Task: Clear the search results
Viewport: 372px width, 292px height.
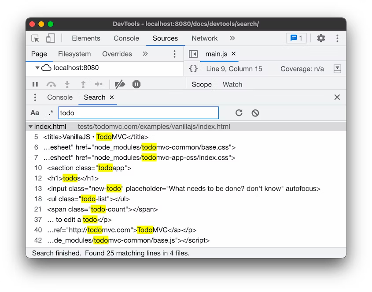Action: (255, 113)
